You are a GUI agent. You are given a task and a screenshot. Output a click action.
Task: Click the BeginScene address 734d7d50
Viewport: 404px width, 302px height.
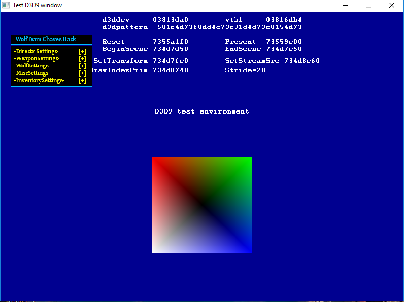tap(171, 49)
